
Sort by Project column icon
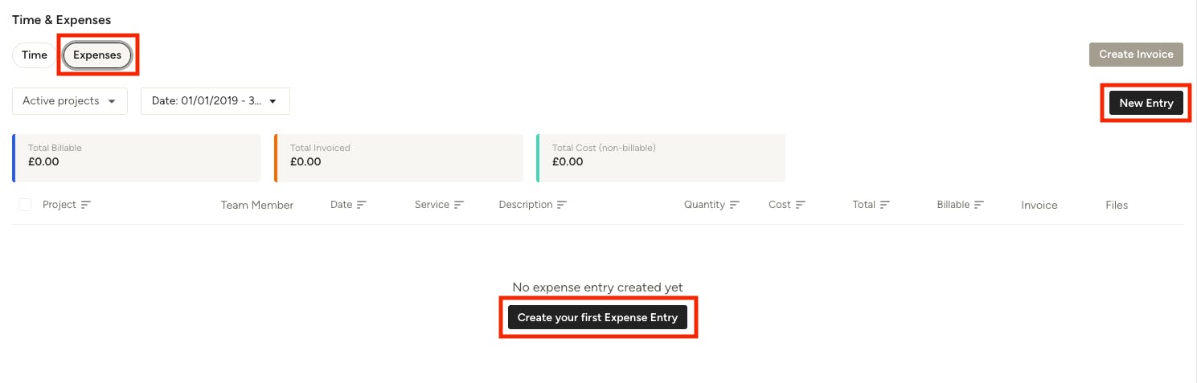[x=86, y=205]
